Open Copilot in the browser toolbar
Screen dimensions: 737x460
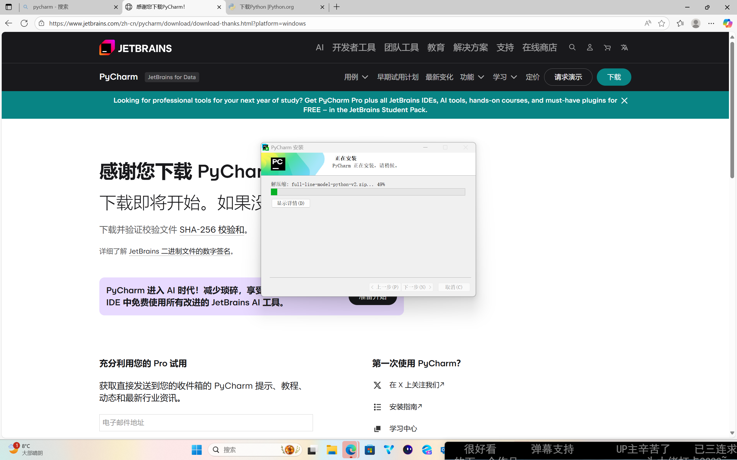[x=728, y=23]
